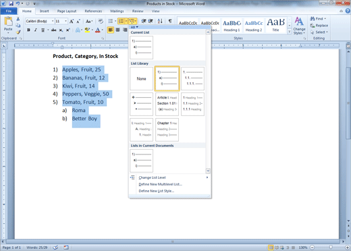351x251 pixels.
Task: Switch to the Review tab
Action: [138, 11]
